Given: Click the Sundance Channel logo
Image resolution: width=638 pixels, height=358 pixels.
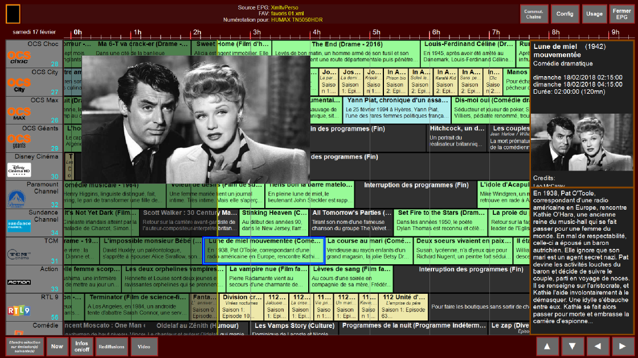Looking at the screenshot, I should pyautogui.click(x=19, y=225).
